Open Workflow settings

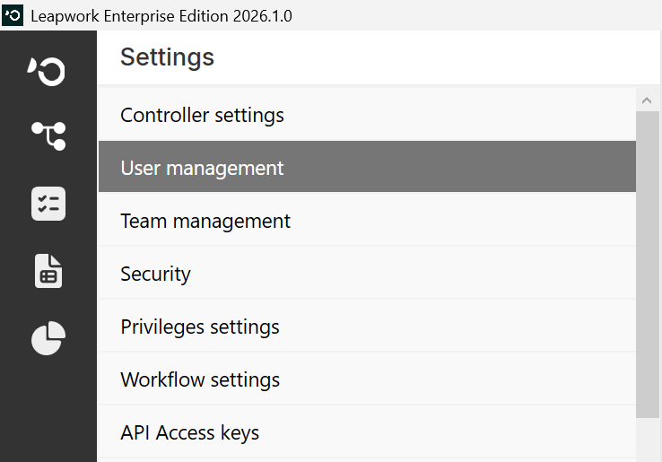click(x=367, y=379)
